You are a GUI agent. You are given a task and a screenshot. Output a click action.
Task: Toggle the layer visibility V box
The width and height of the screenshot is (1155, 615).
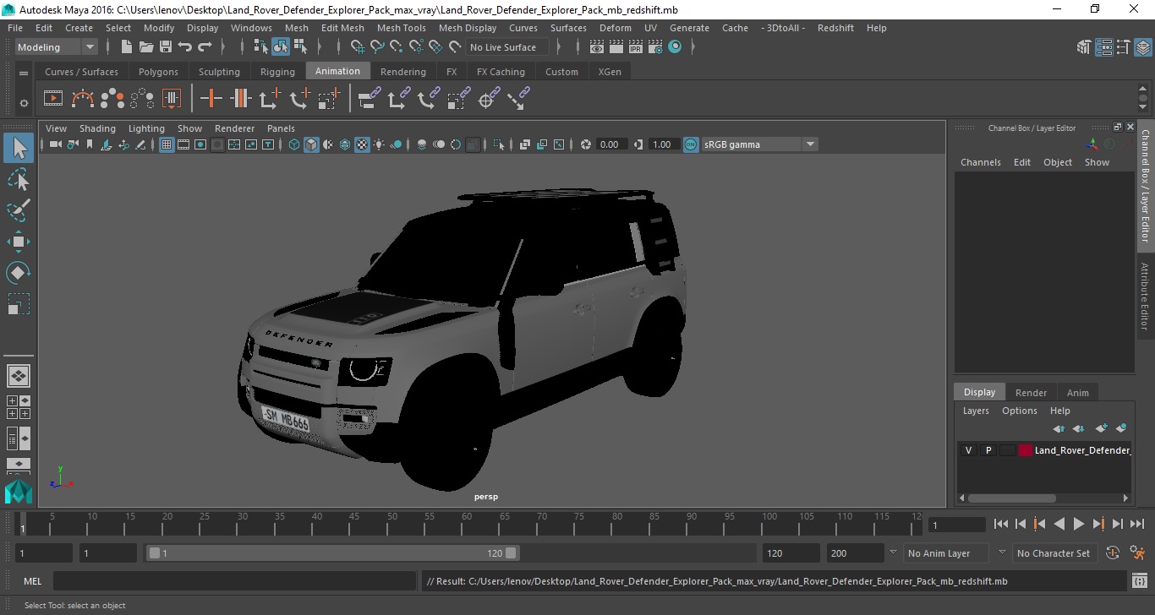tap(968, 450)
